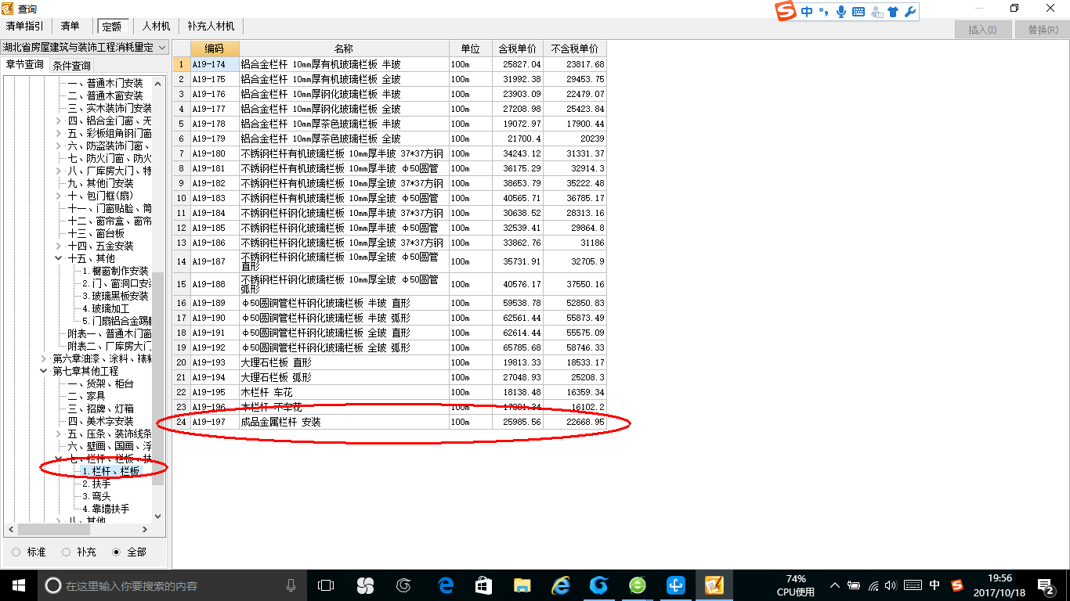1070x601 pixels.
Task: Select row A19-197 成品金属栏杆 安装
Action: [x=390, y=423]
